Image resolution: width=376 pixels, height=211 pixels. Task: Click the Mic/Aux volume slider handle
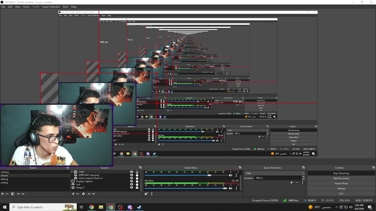pyautogui.click(x=225, y=188)
